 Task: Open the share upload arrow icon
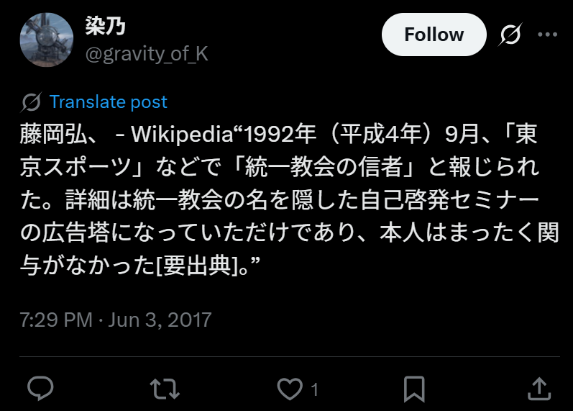pyautogui.click(x=539, y=389)
